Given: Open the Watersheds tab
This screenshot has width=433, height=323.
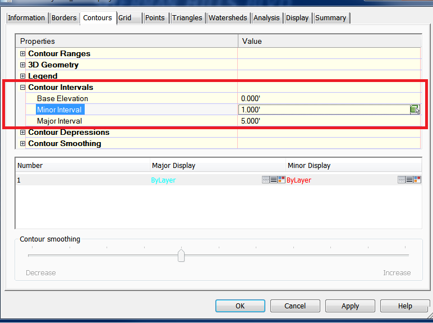Looking at the screenshot, I should click(228, 18).
